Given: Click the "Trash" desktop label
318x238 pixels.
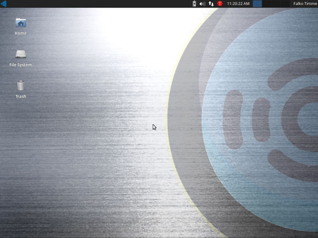Looking at the screenshot, I should pyautogui.click(x=21, y=96).
